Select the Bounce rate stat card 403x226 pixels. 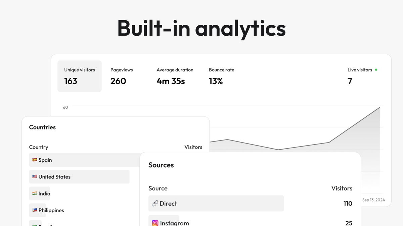[221, 76]
